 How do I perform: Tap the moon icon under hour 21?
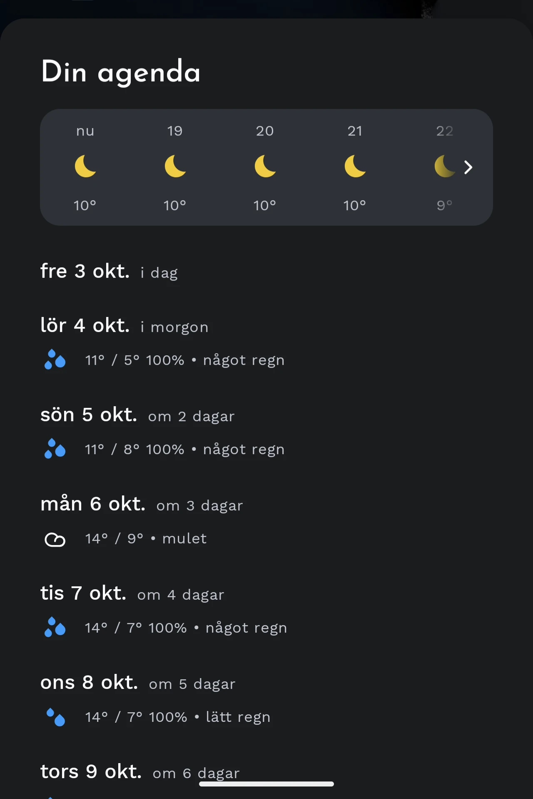point(355,166)
